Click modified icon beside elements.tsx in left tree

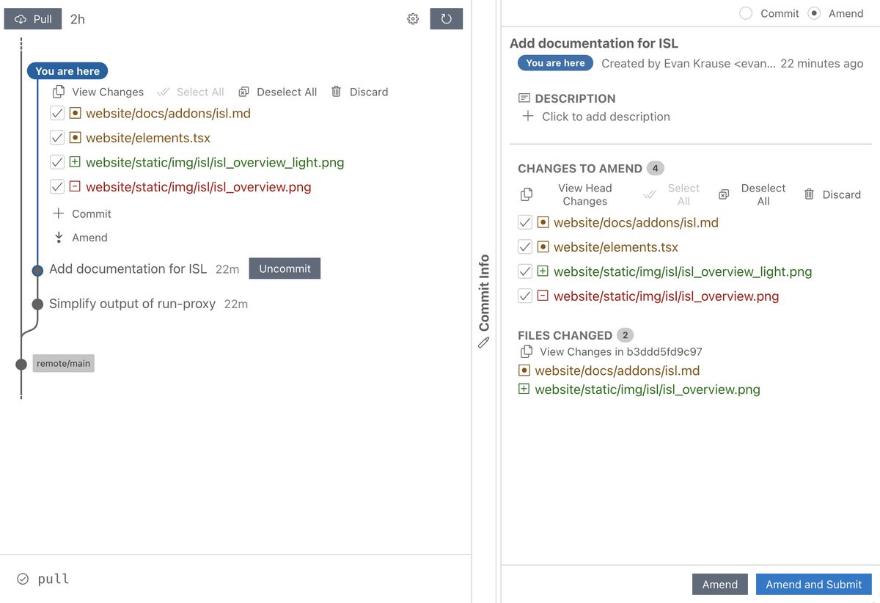[x=75, y=138]
